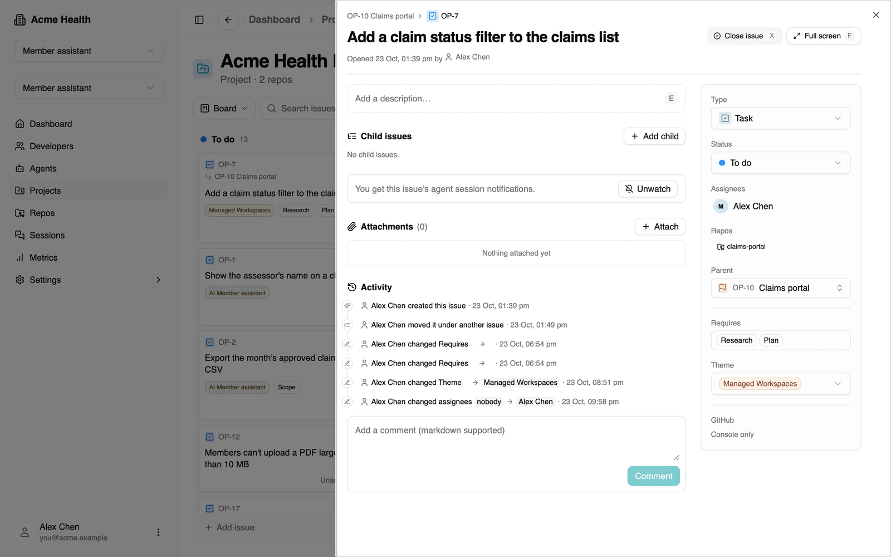Select Projects in the sidebar
The height and width of the screenshot is (557, 891).
[89, 190]
